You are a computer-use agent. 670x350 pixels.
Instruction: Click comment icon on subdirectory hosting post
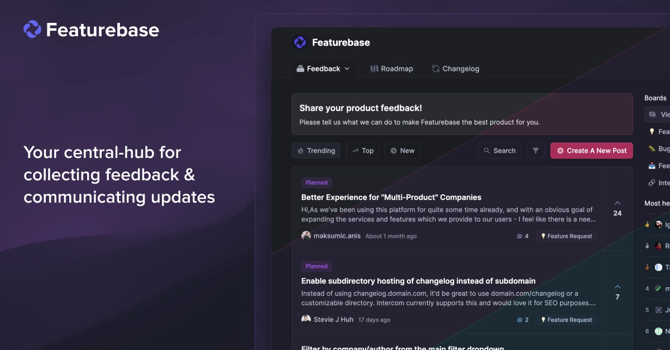pyautogui.click(x=520, y=320)
